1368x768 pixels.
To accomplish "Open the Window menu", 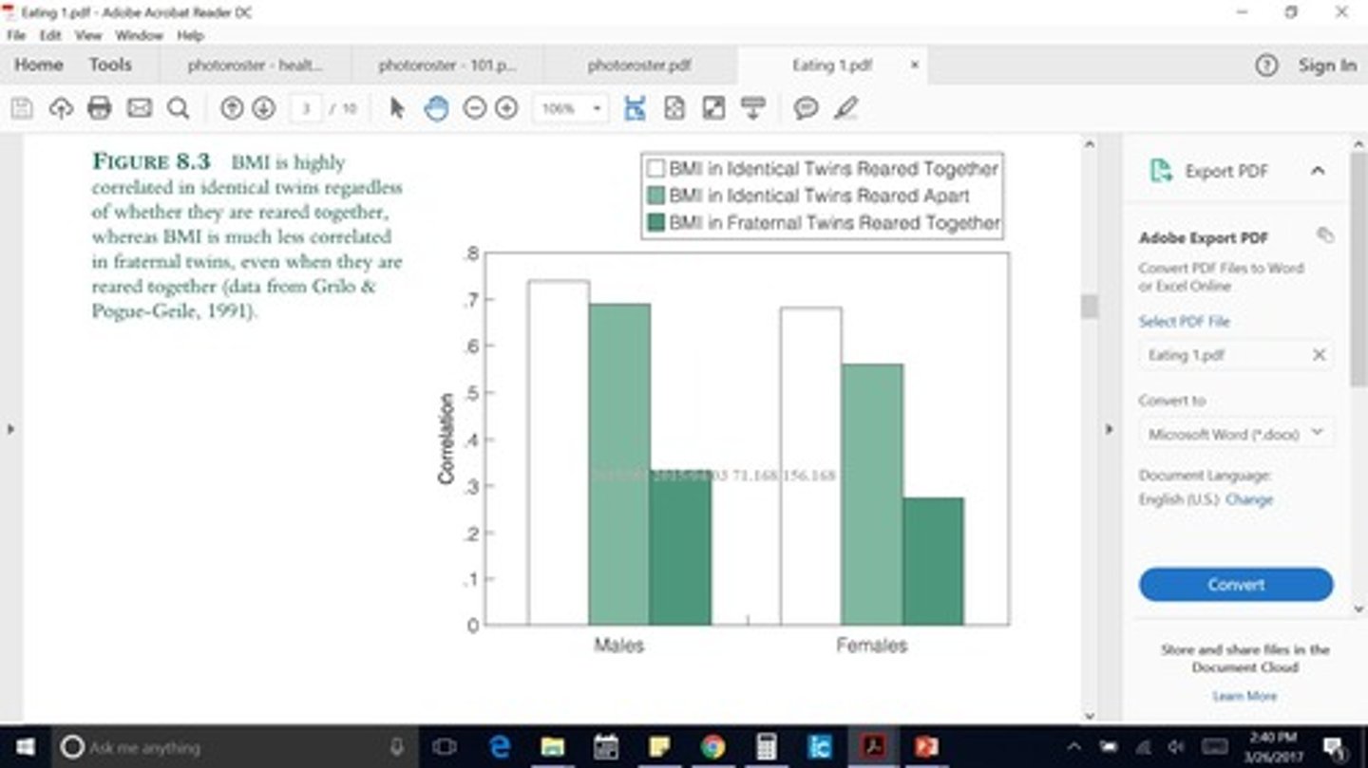I will tap(139, 35).
